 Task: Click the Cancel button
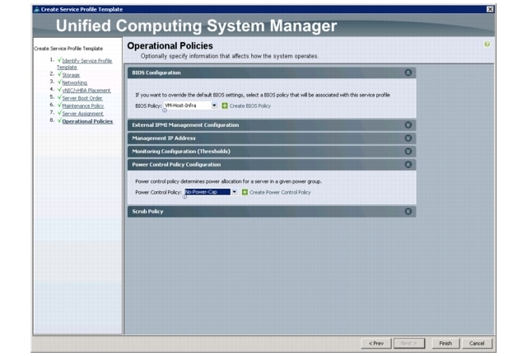pos(477,343)
